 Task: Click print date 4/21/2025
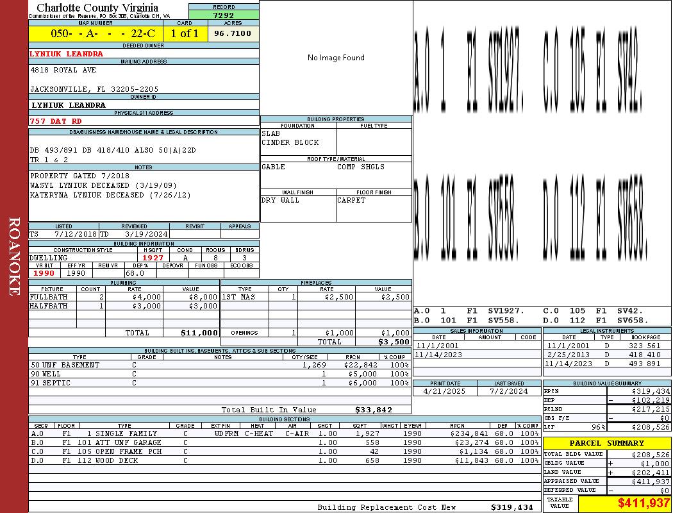coord(444,392)
